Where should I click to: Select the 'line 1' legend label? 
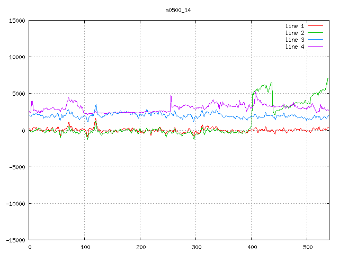(295, 26)
